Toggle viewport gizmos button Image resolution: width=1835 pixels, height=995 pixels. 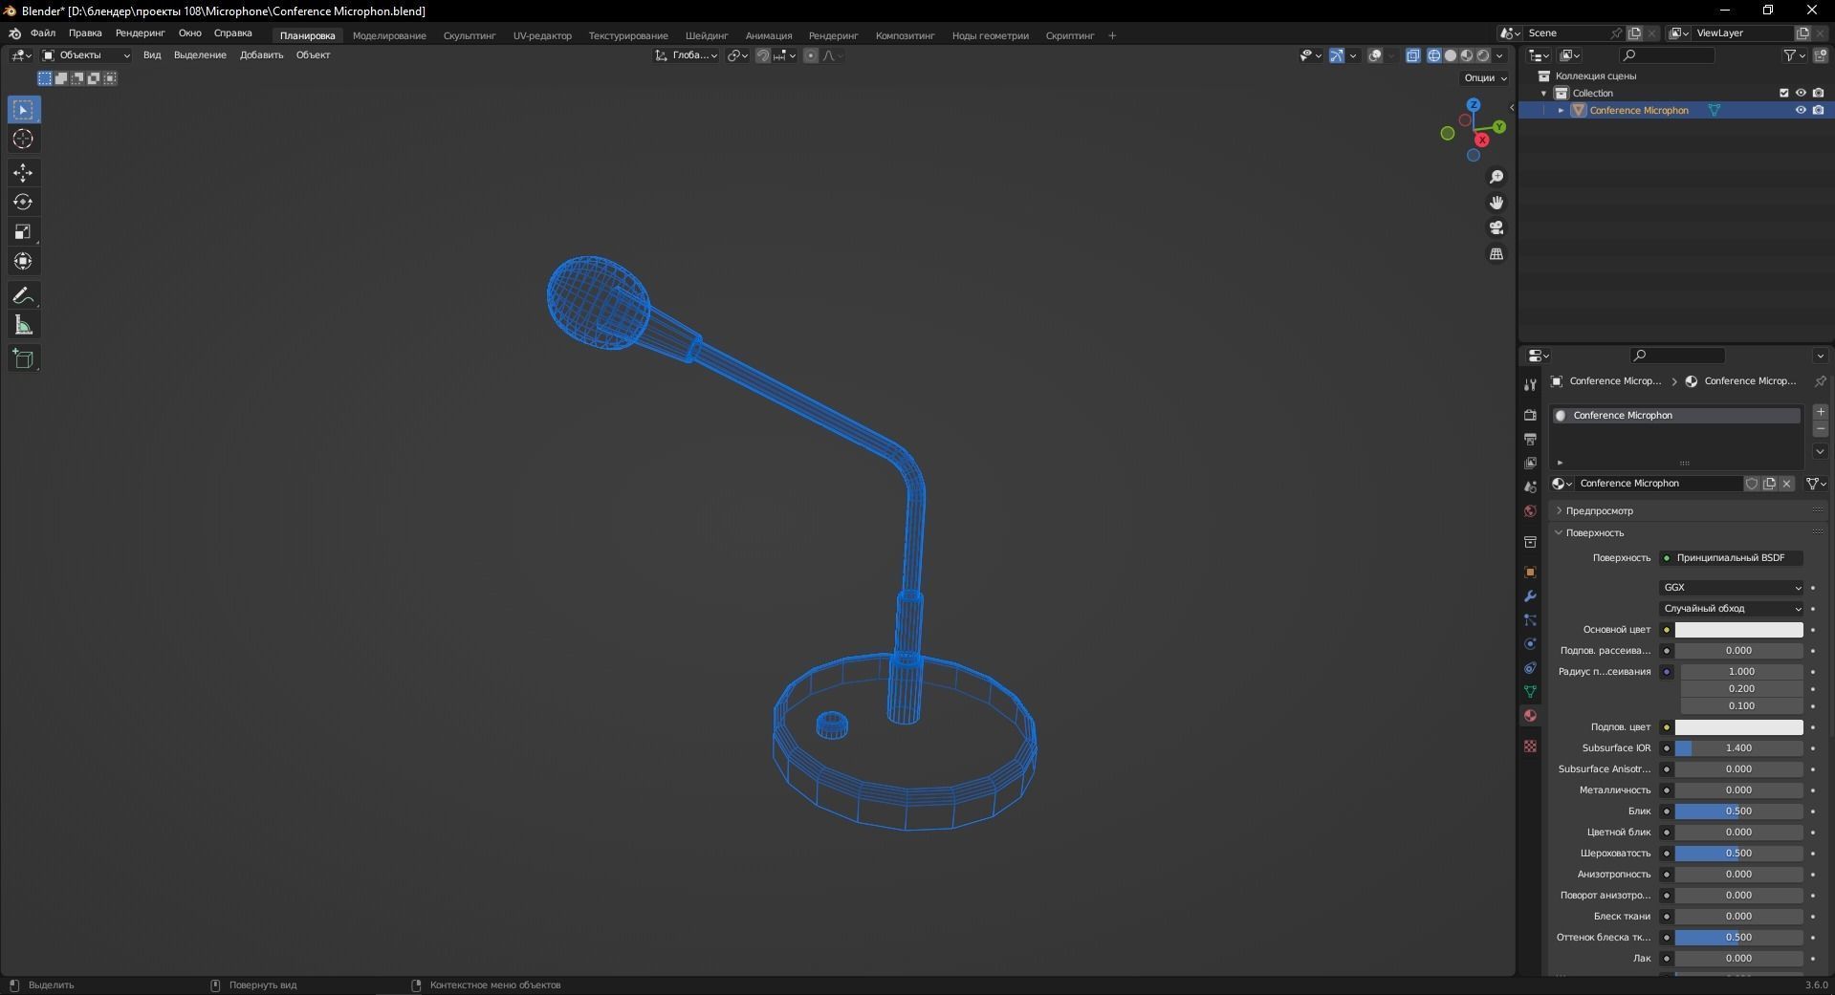(x=1337, y=55)
